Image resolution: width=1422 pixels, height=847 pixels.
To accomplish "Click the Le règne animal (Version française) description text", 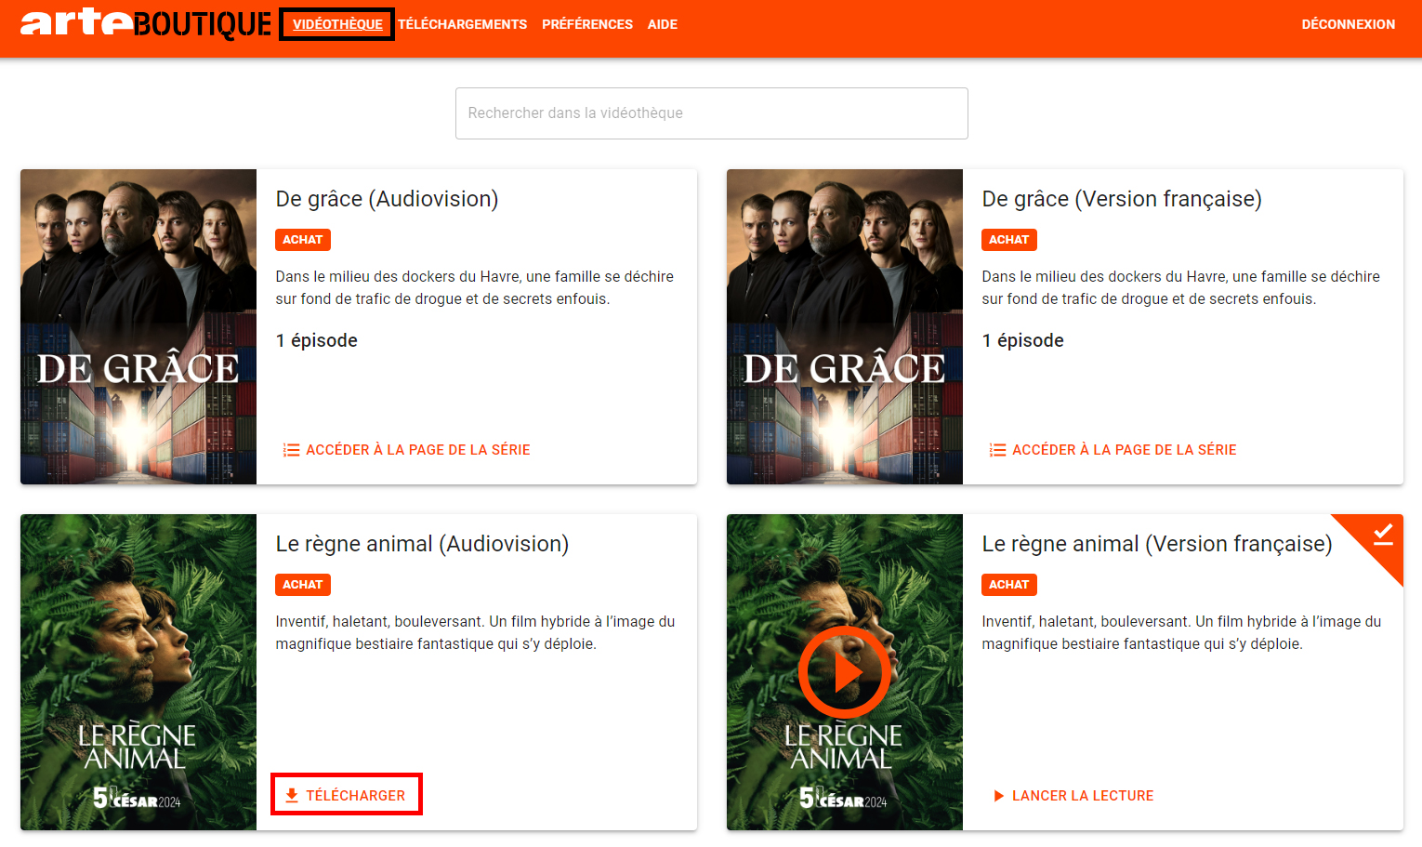I will tap(1182, 632).
